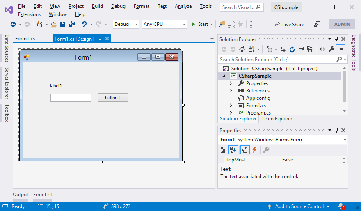Click the Events lightning bolt icon in Properties
This screenshot has width=361, height=211.
[x=254, y=150]
